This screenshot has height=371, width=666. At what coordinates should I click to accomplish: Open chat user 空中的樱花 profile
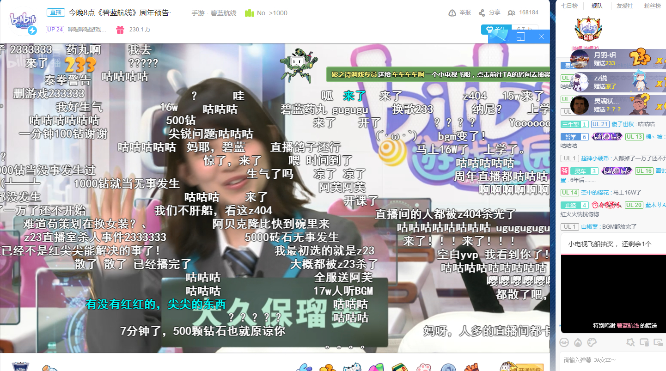[x=595, y=193]
